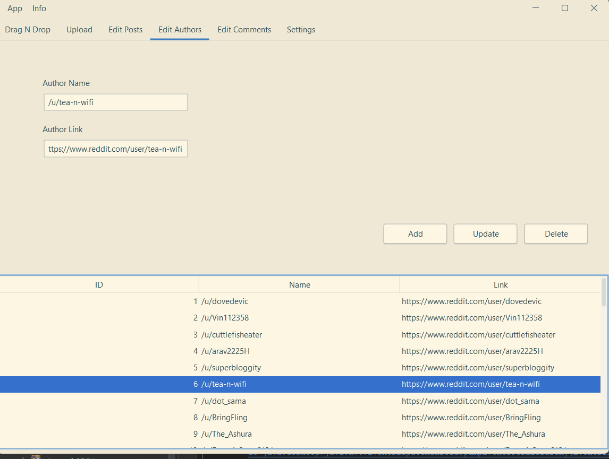Select the /u/dovedevic name cell
Viewport: 609px width, 459px height.
(299, 301)
